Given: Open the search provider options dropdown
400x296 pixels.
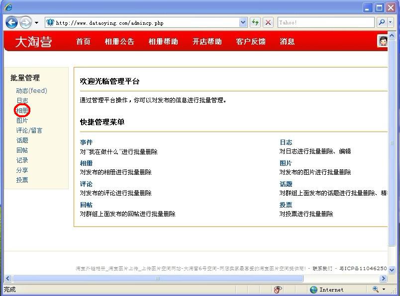Looking at the screenshot, I should 391,23.
